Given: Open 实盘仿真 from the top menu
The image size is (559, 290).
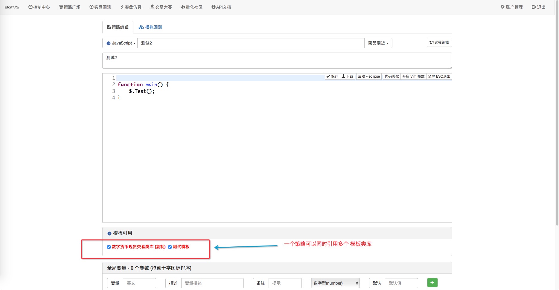Looking at the screenshot, I should tap(131, 7).
